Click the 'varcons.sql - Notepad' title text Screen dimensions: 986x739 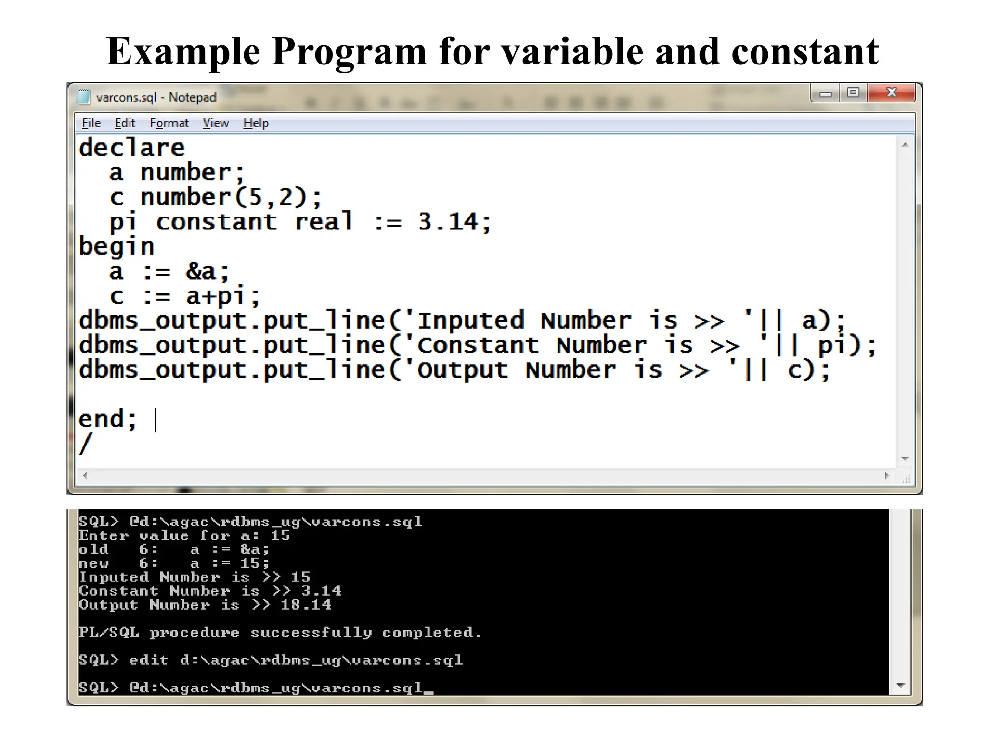coord(156,98)
